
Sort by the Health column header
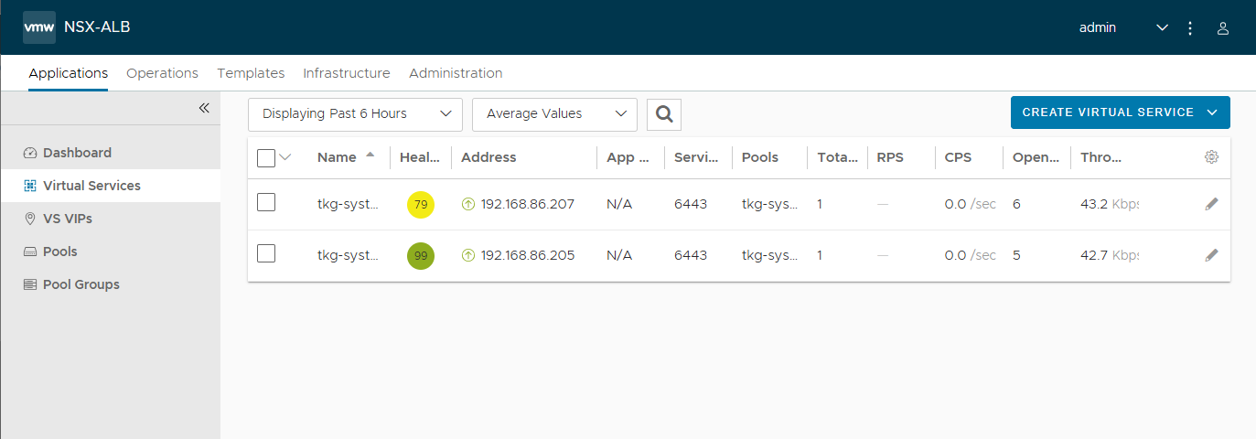click(420, 157)
